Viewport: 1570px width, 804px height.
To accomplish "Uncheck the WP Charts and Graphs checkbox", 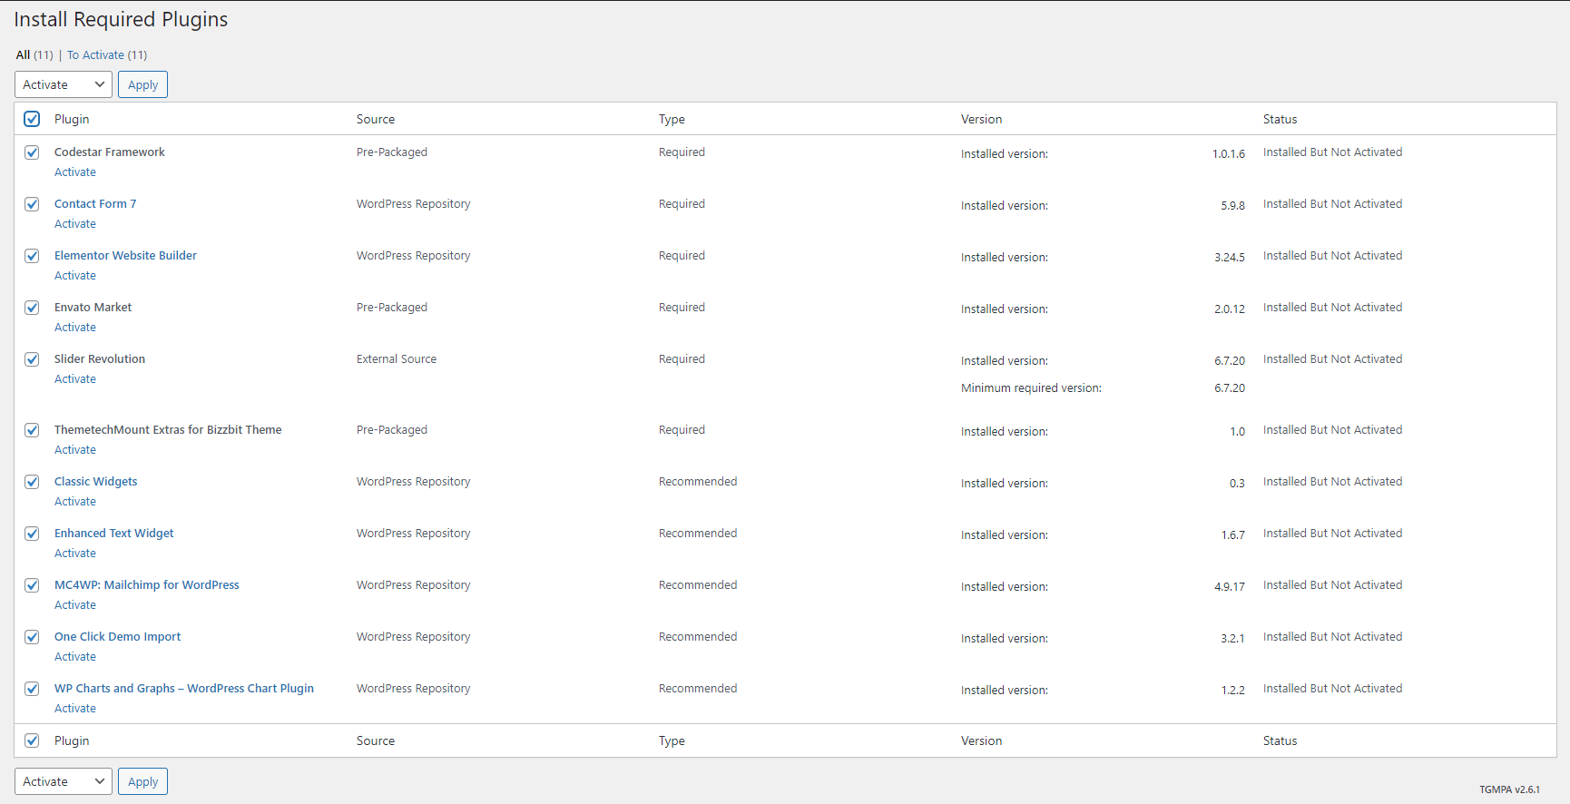I will (x=32, y=689).
